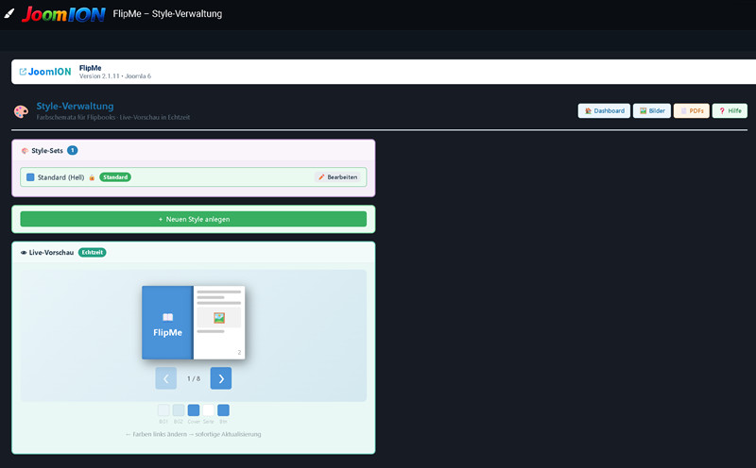The image size is (756, 468).
Task: Select the Cover color swatch
Action: [x=194, y=410]
